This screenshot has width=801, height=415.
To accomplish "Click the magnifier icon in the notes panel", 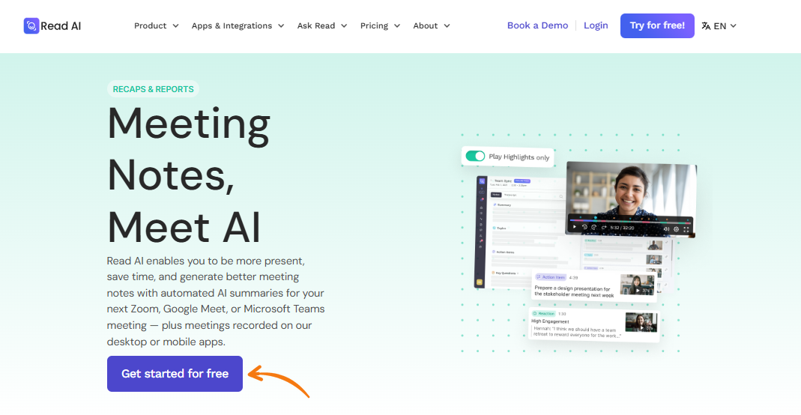I will tap(561, 196).
